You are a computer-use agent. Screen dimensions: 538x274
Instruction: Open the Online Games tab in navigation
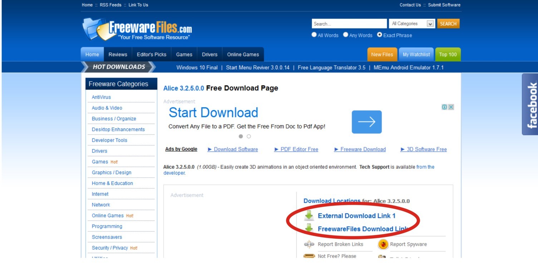243,55
